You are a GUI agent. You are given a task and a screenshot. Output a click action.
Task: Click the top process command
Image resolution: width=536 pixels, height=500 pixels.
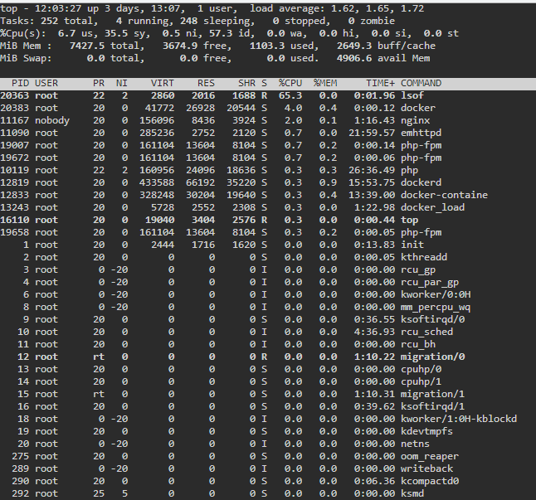(409, 220)
